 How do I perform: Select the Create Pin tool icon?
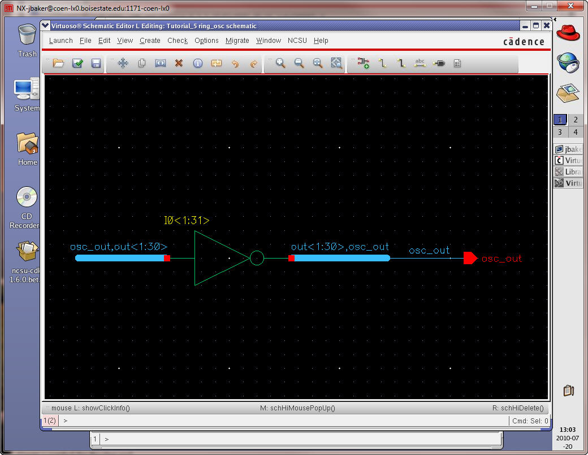[x=439, y=63]
